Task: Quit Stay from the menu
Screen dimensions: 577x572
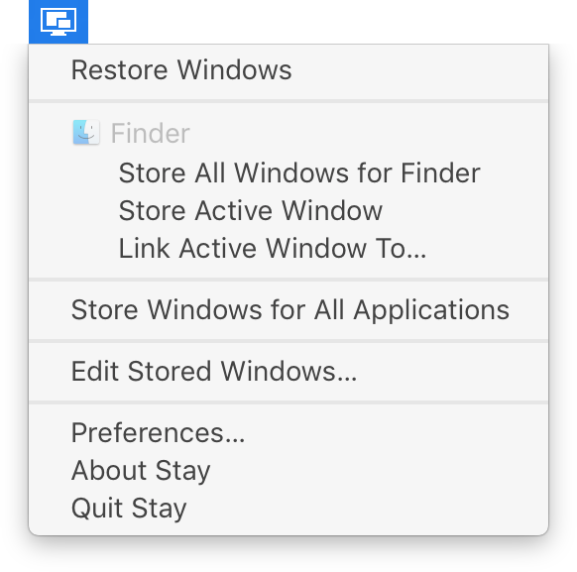Action: coord(288,509)
